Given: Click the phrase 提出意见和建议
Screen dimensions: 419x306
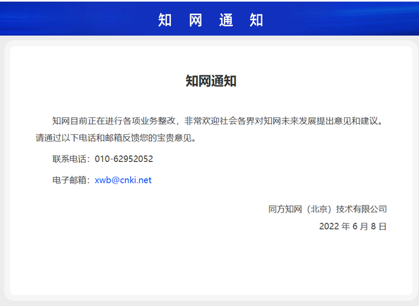Looking at the screenshot, I should point(348,121).
